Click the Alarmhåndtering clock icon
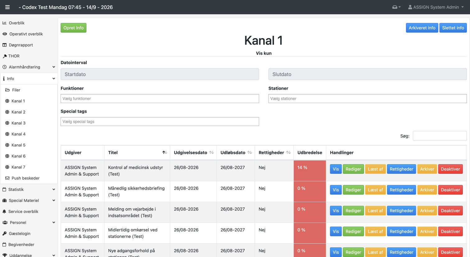 (4, 67)
